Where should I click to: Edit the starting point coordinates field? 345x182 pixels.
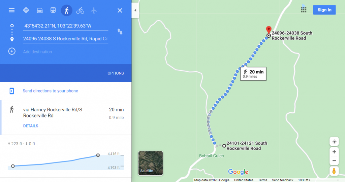[66, 26]
